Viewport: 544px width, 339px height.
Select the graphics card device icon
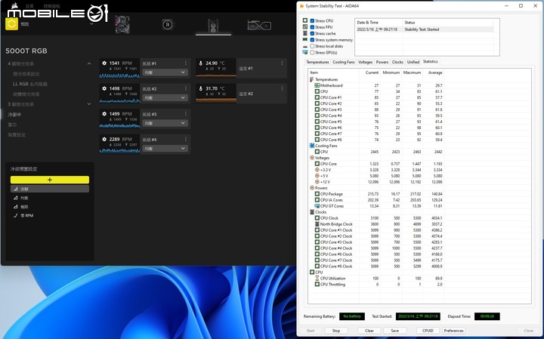259,26
